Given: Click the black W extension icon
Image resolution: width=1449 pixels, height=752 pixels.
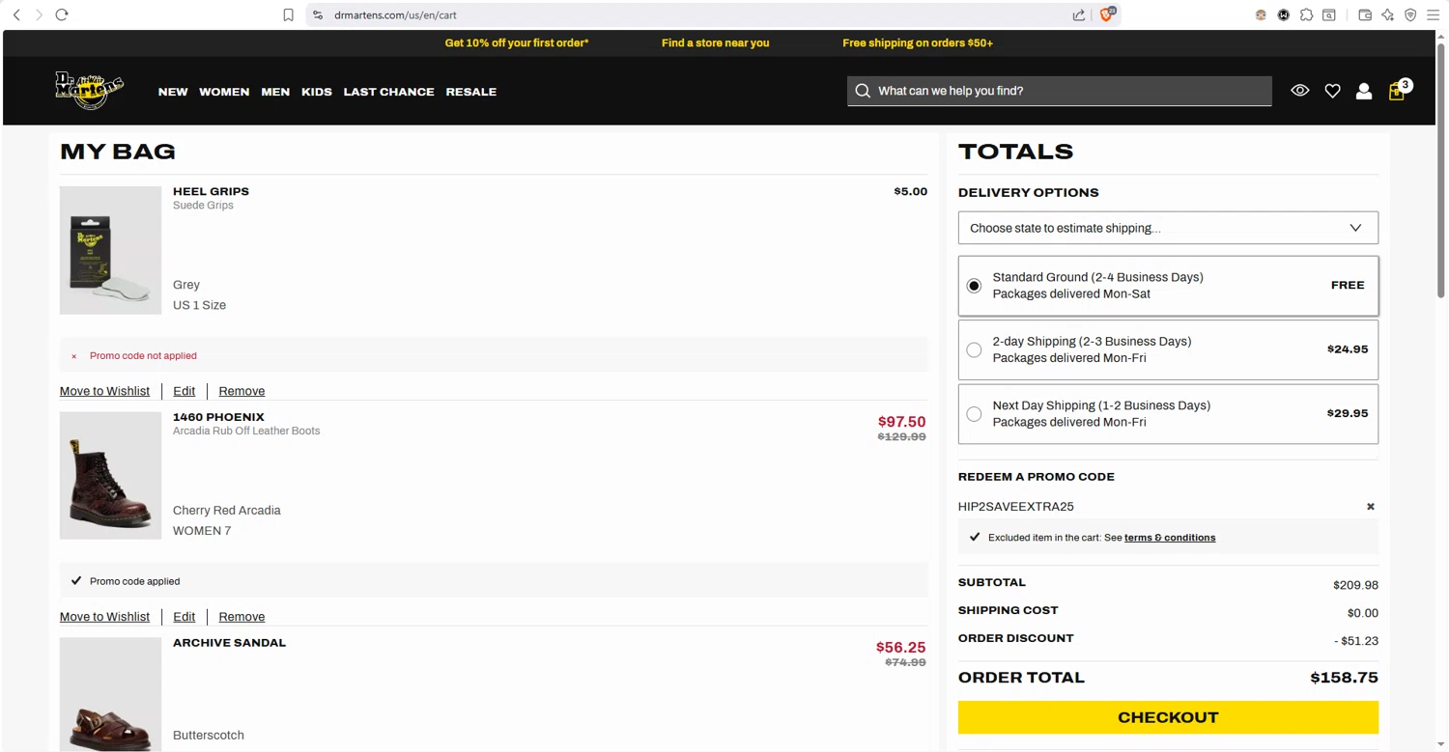Looking at the screenshot, I should pos(1284,14).
